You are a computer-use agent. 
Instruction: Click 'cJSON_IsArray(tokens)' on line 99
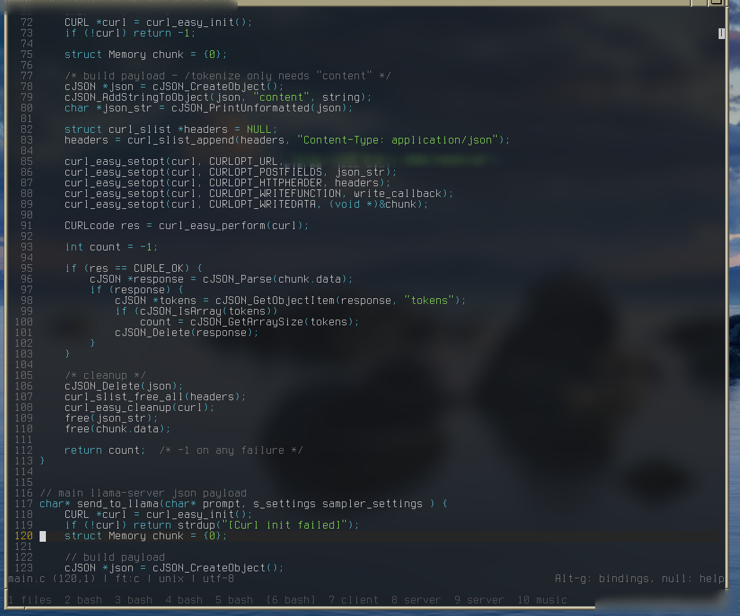coord(206,311)
